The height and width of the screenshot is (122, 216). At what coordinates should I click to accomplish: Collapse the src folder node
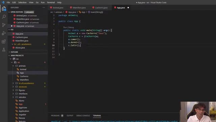tap(12, 62)
